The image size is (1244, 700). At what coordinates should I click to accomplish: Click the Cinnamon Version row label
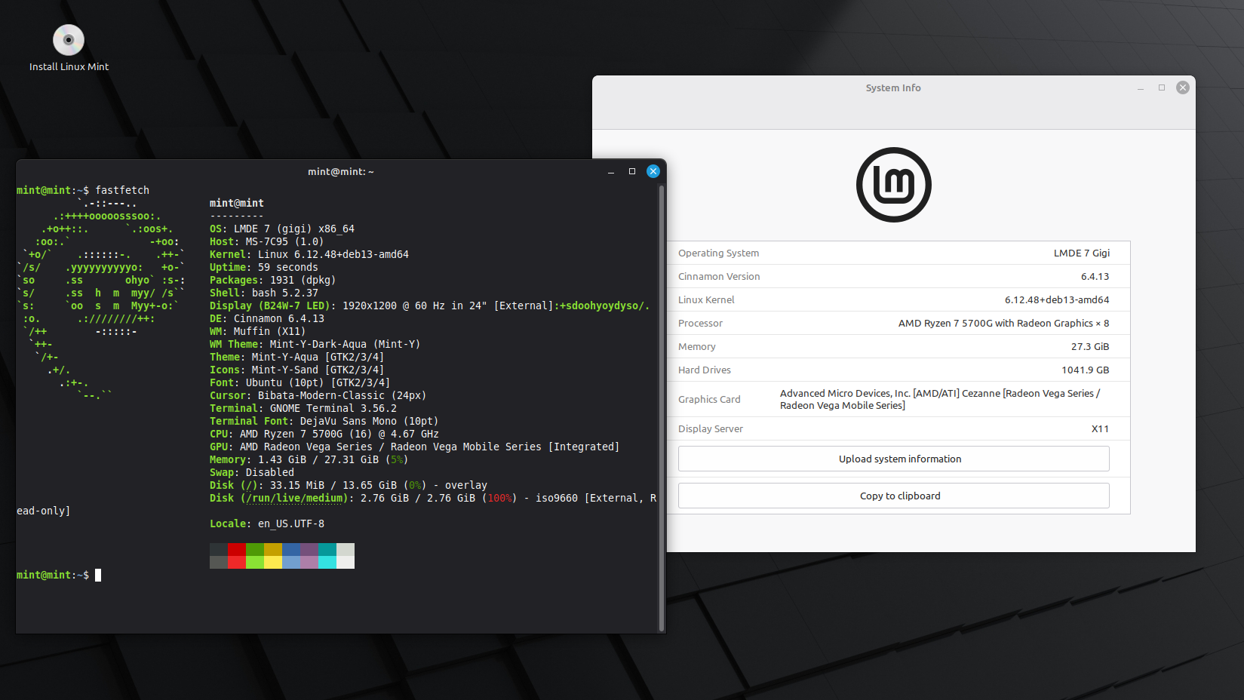(719, 276)
